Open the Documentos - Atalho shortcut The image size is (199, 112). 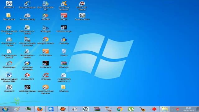coord(27,54)
